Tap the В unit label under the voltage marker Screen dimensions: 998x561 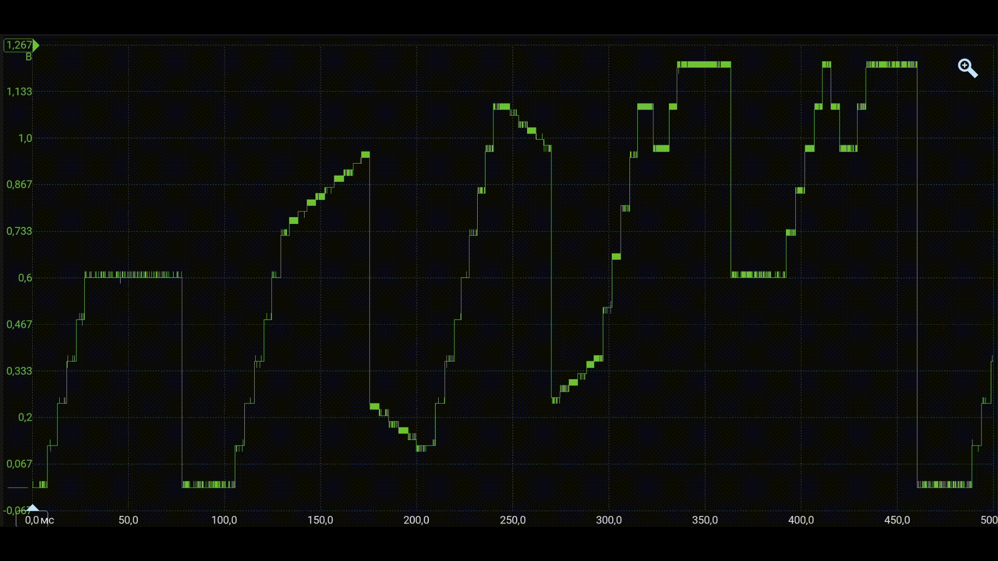tap(29, 57)
